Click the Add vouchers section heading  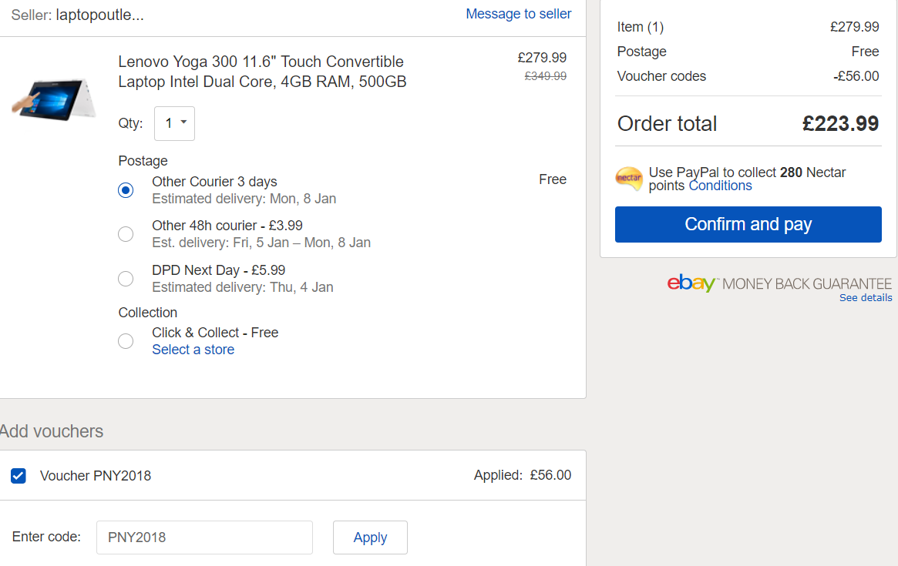pyautogui.click(x=52, y=431)
